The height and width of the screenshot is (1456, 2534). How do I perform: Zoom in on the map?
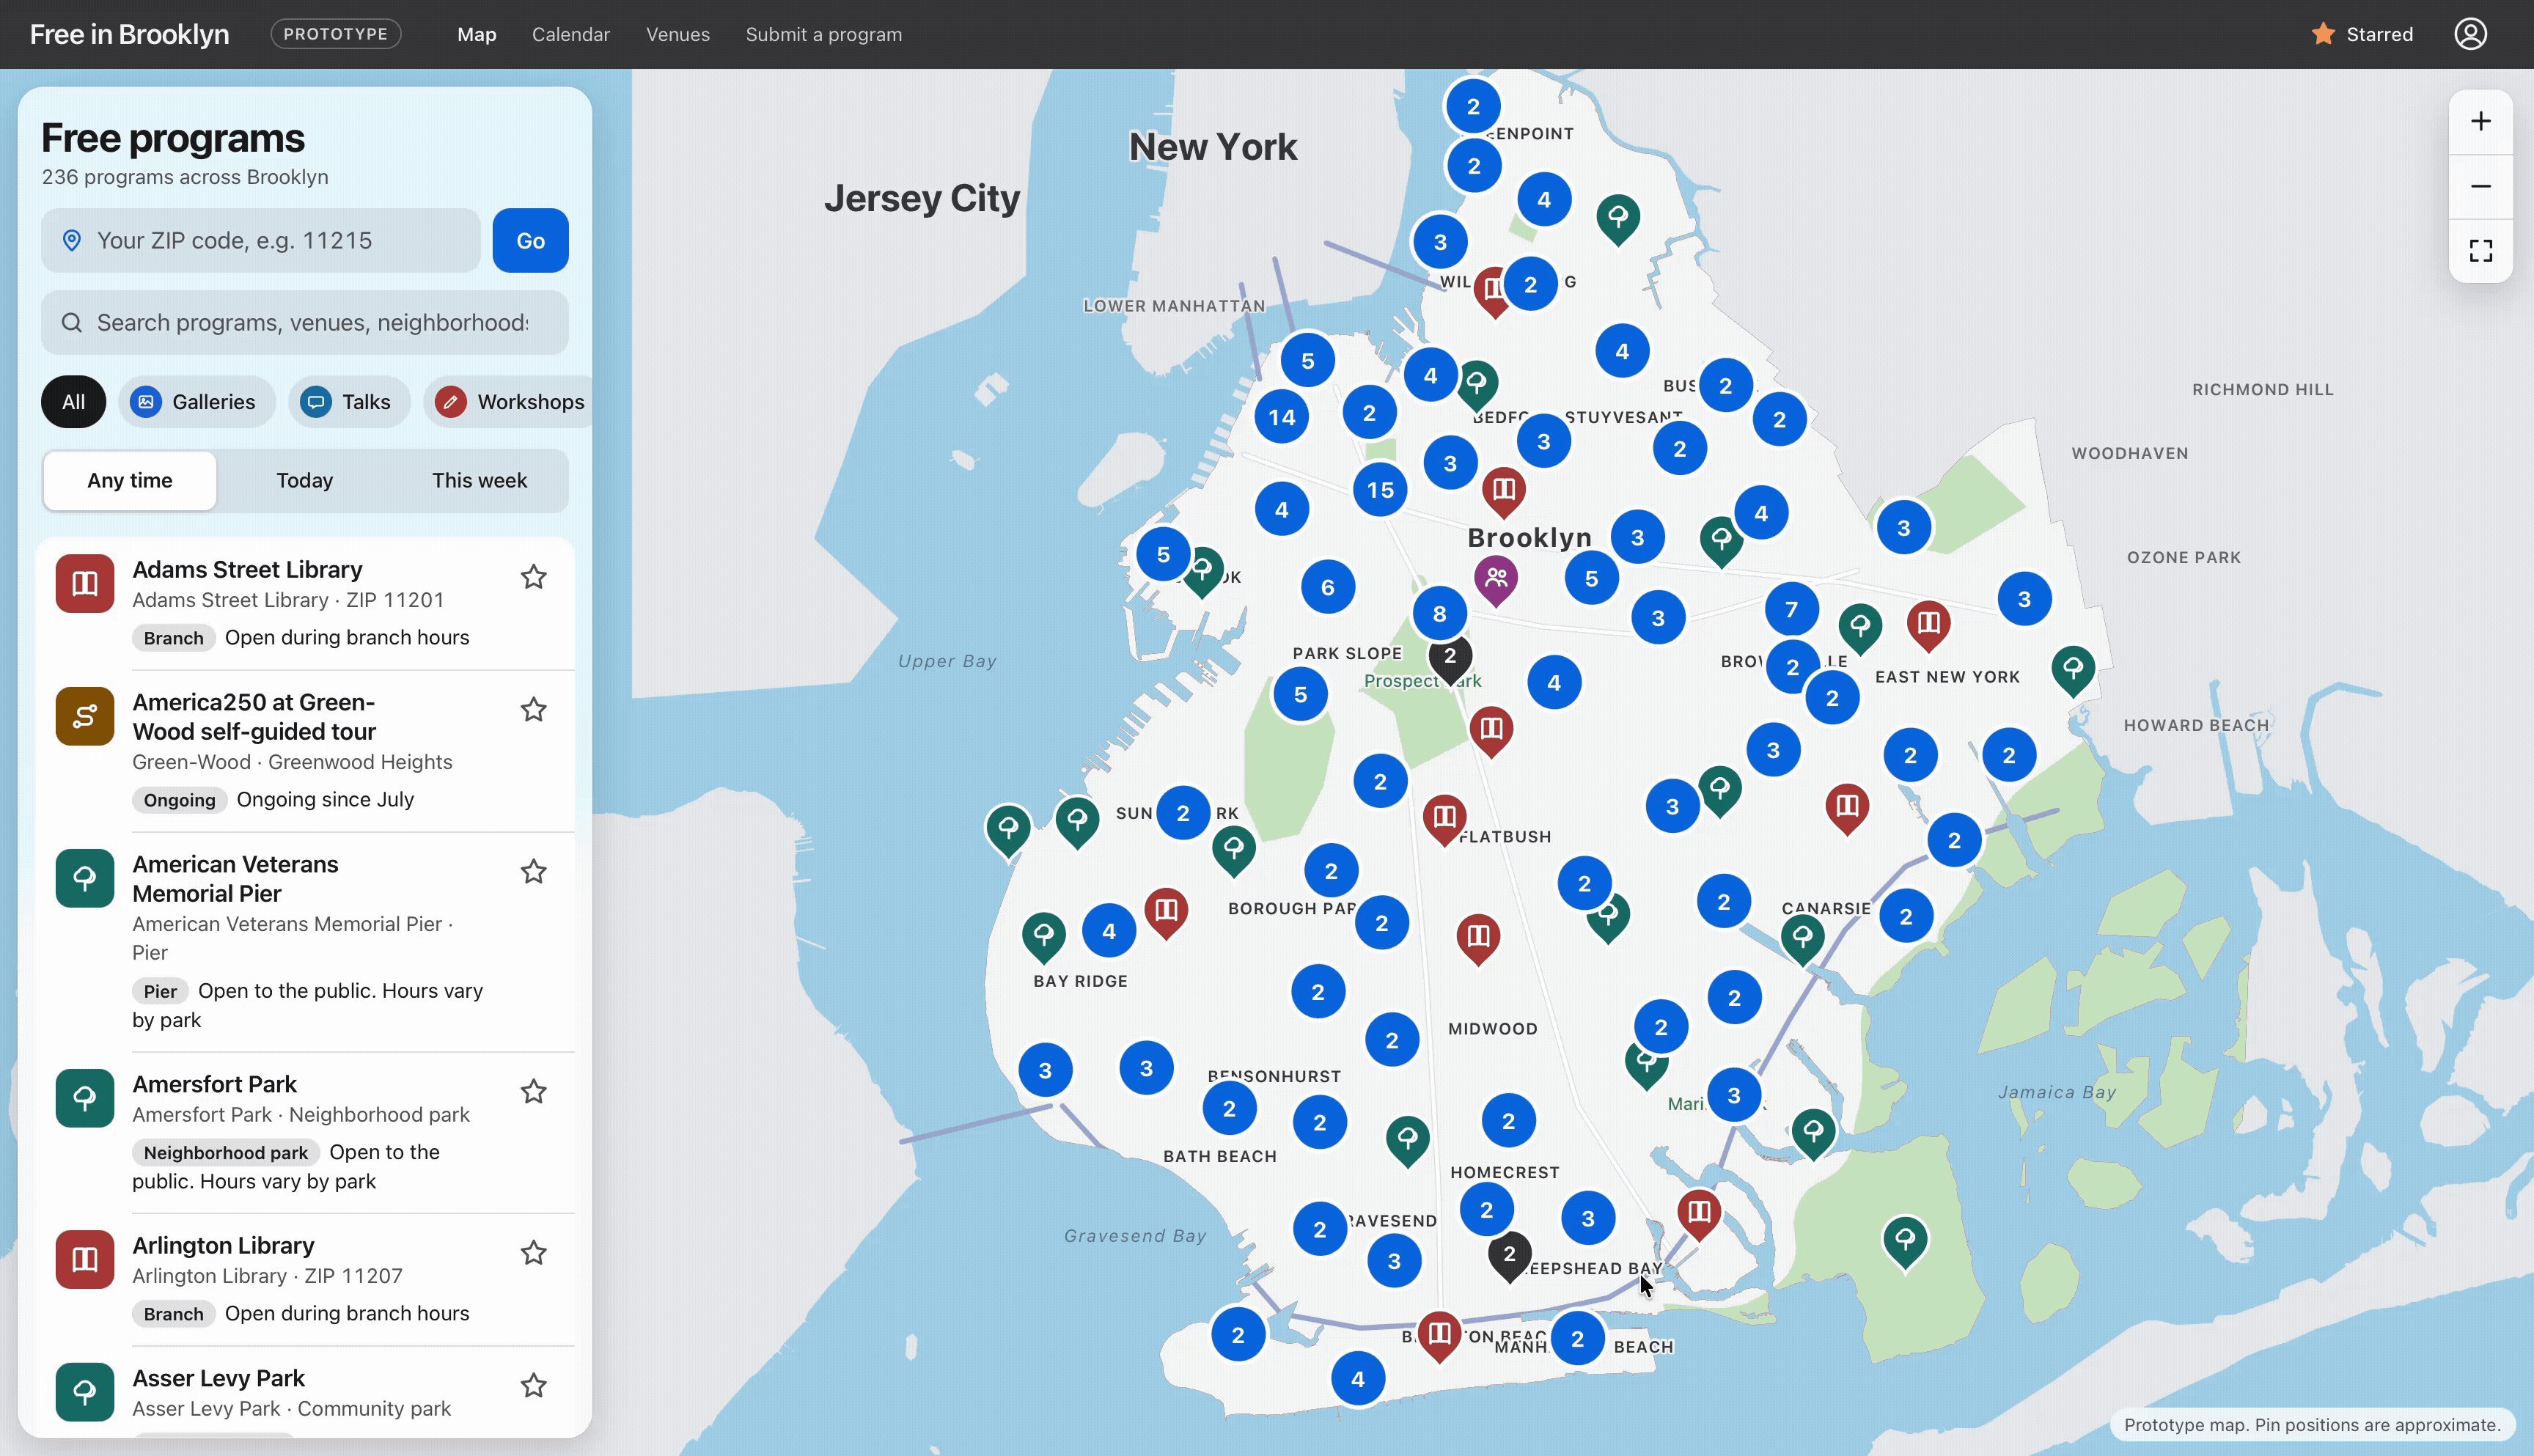(2480, 122)
